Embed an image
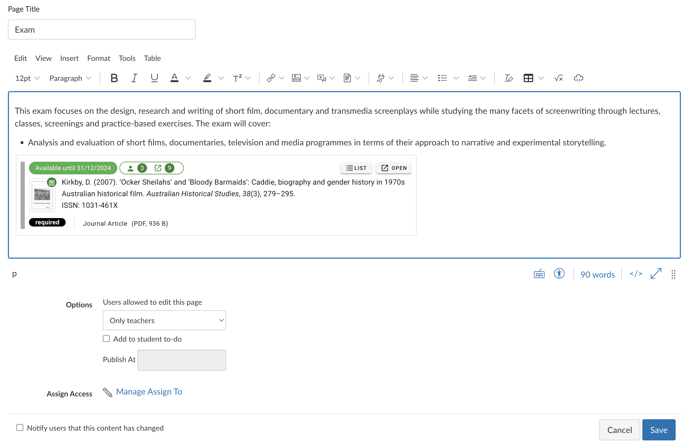 297,78
